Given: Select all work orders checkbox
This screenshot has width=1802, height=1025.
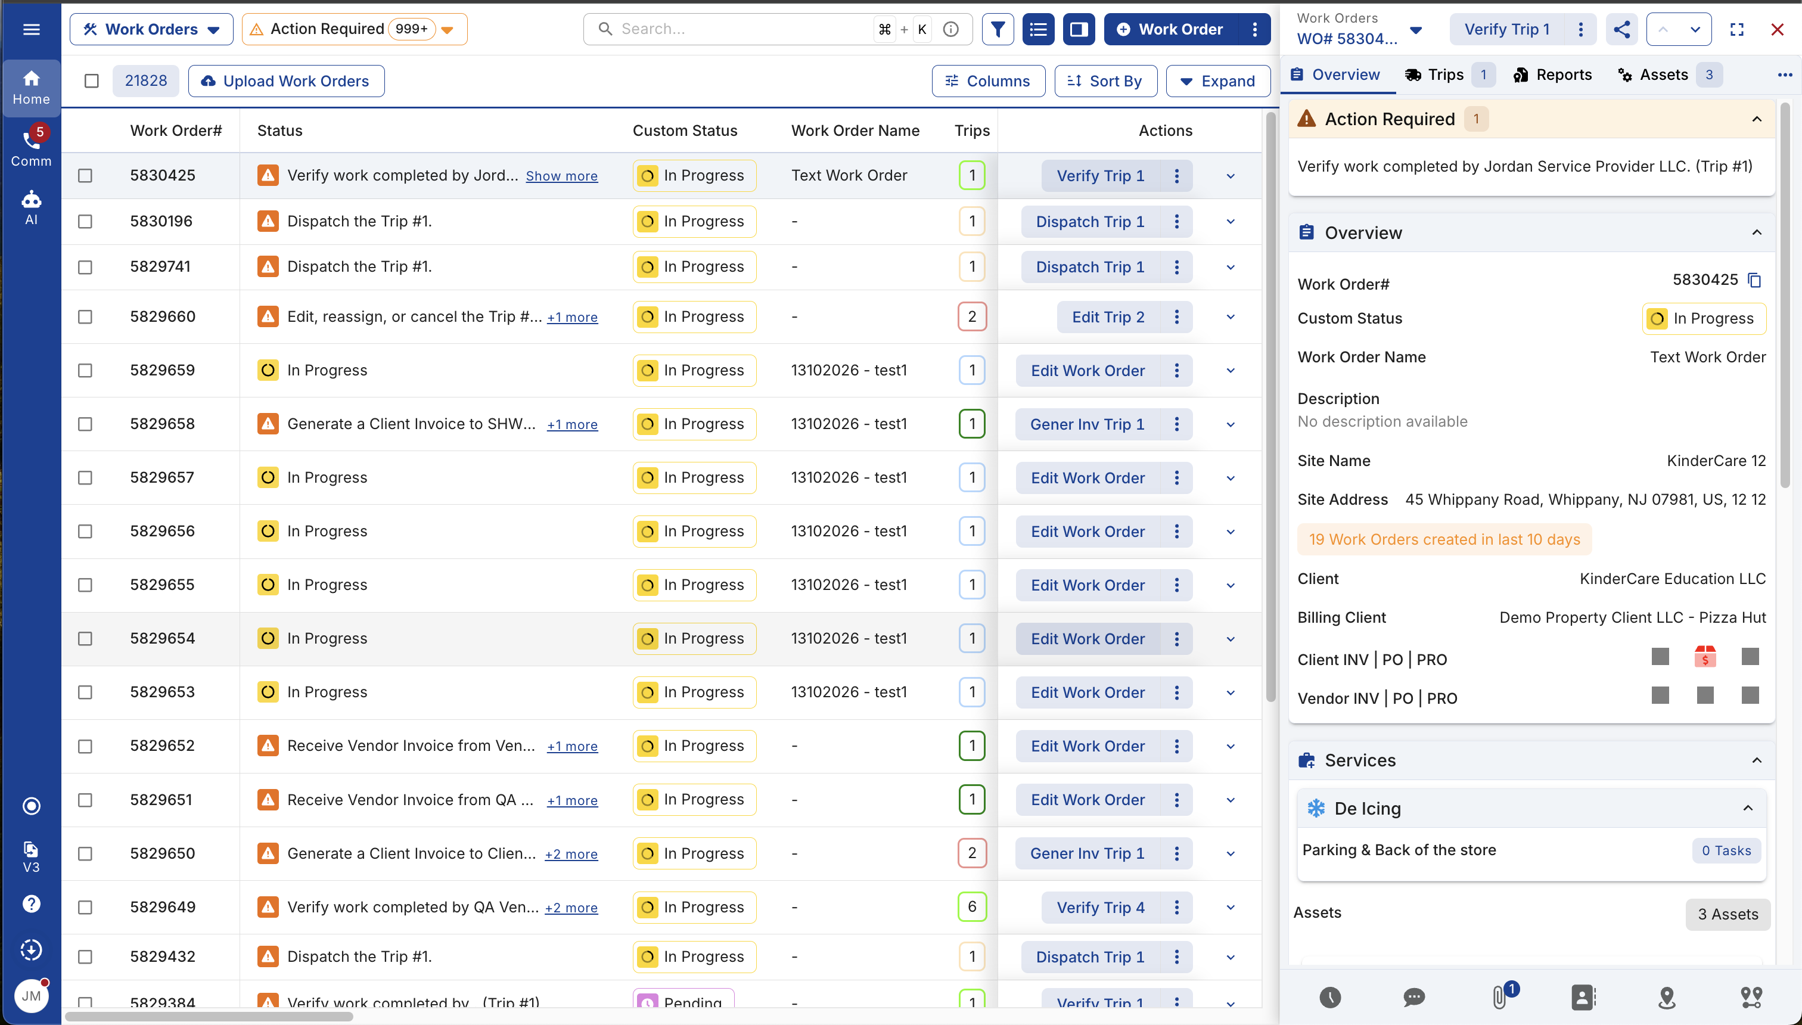Looking at the screenshot, I should point(92,81).
